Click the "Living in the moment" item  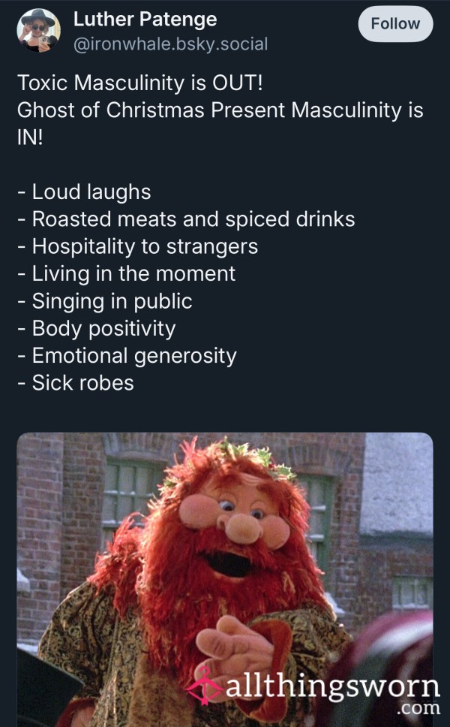click(127, 274)
